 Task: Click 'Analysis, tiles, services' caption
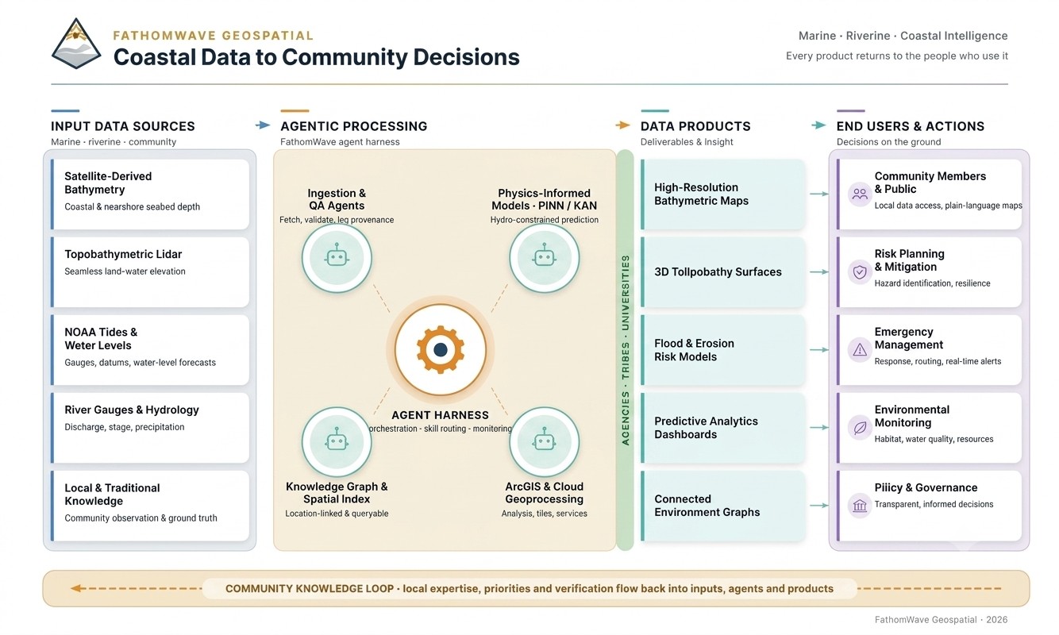[544, 514]
